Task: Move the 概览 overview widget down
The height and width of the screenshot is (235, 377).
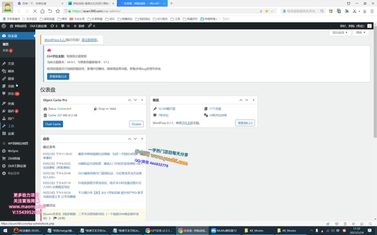Action: [247, 100]
